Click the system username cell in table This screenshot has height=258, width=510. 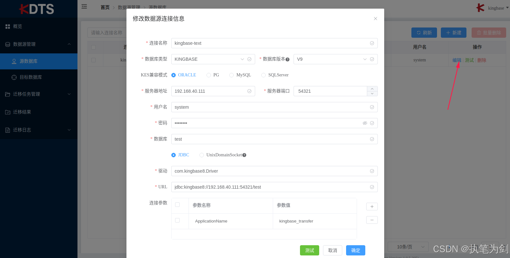[419, 60]
